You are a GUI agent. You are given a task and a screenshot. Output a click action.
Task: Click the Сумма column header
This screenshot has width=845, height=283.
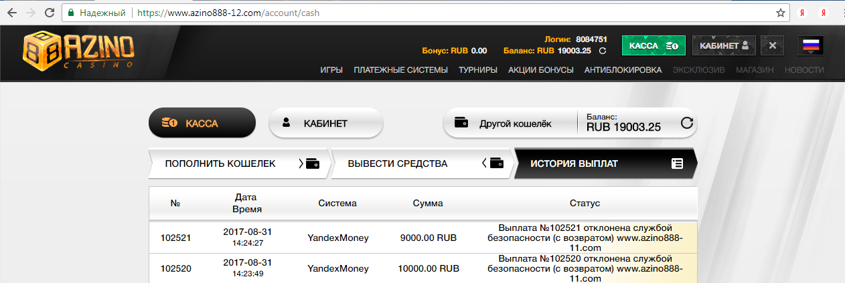428,204
